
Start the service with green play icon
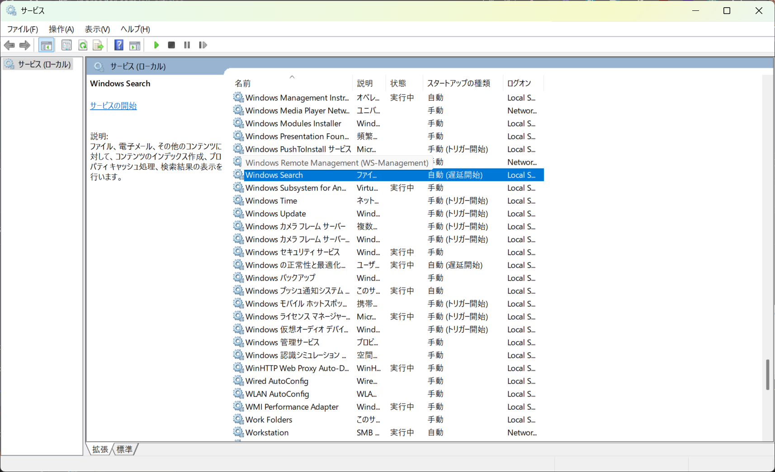pos(156,45)
